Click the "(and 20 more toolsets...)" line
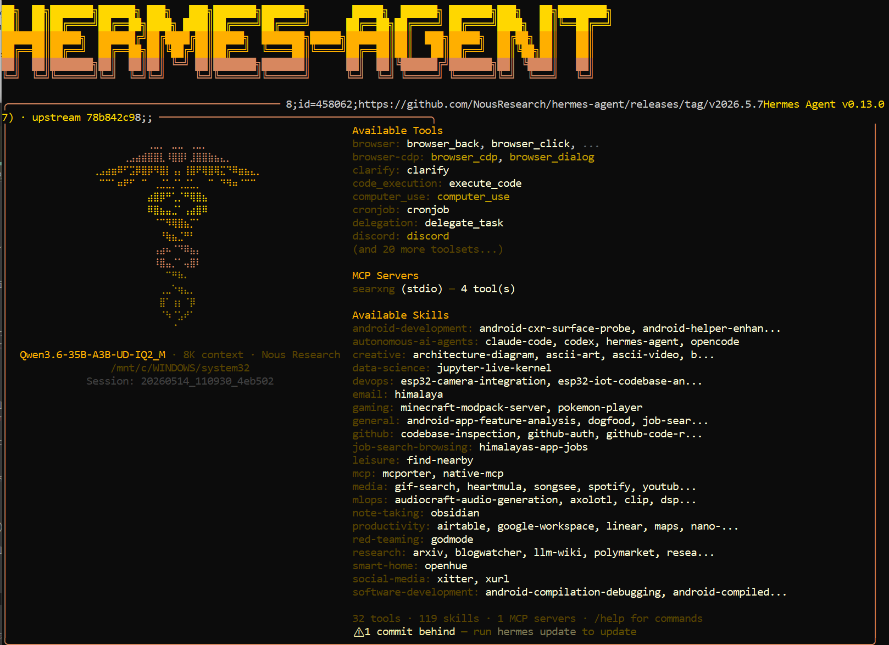The height and width of the screenshot is (645, 889). point(427,249)
